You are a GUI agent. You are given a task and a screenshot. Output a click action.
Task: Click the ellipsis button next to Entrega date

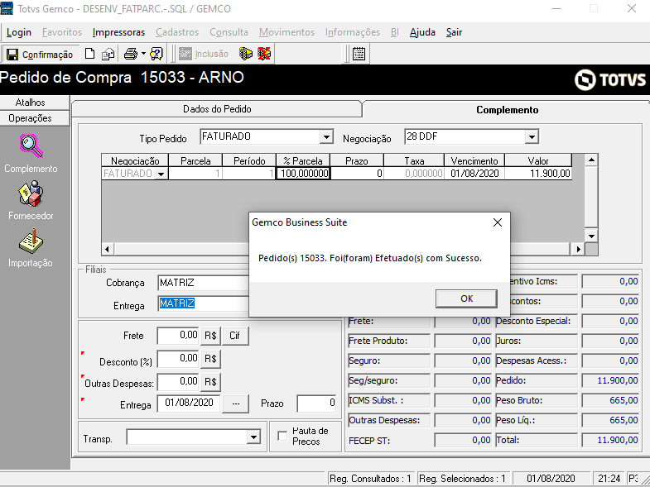[235, 403]
